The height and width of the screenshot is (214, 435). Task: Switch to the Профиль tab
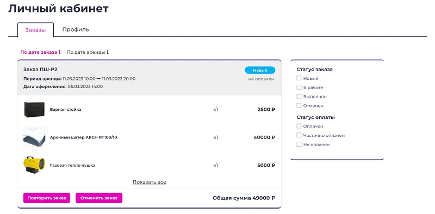(x=76, y=29)
